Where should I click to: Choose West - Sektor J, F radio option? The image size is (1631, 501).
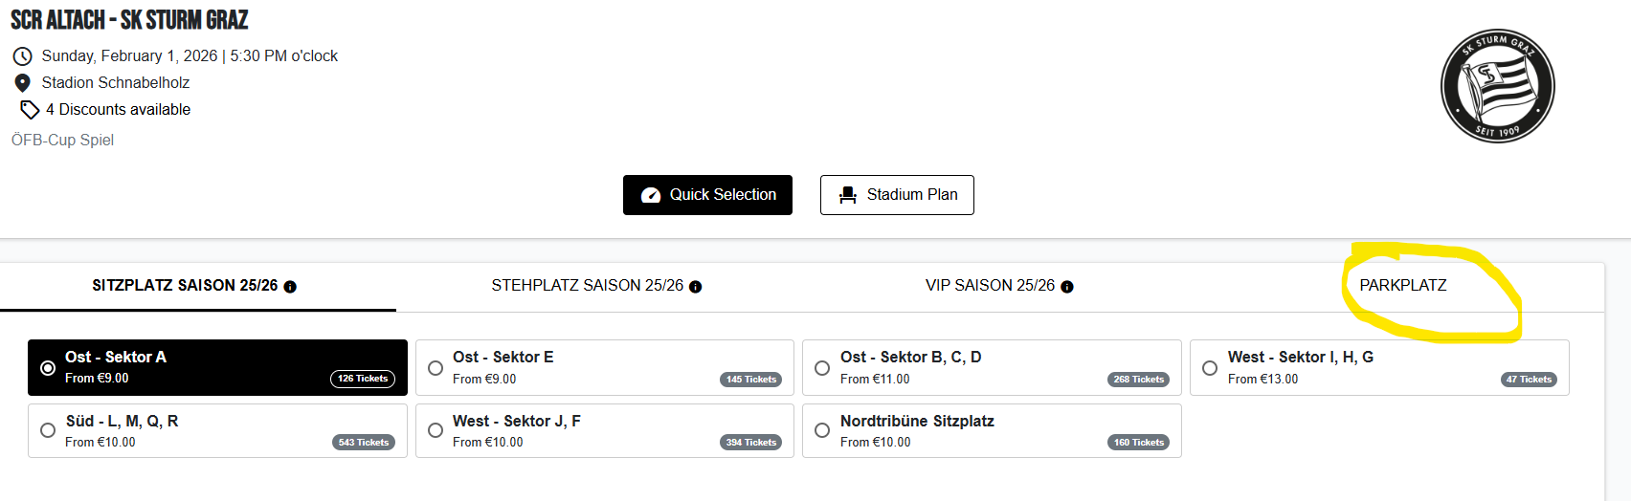436,430
